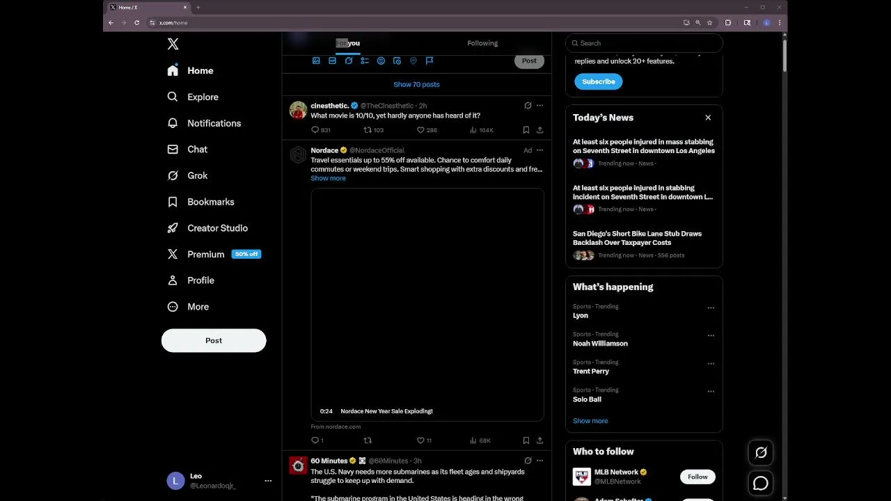Open Premium 50% off offer
Image resolution: width=891 pixels, height=501 pixels.
tap(214, 254)
